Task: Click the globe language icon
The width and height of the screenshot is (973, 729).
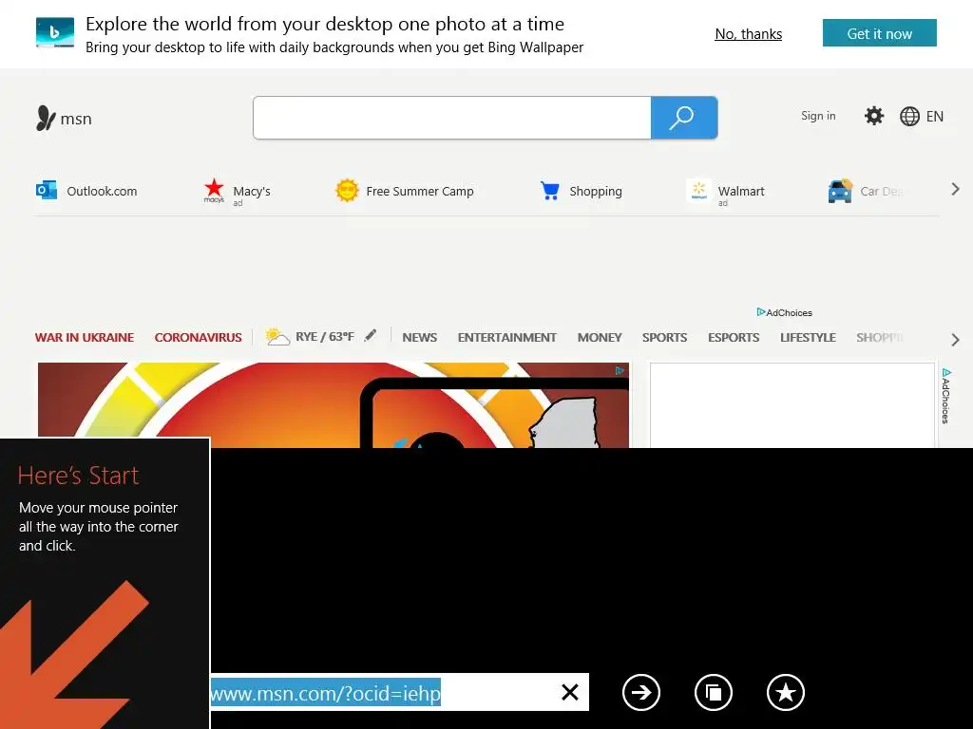Action: 909,117
